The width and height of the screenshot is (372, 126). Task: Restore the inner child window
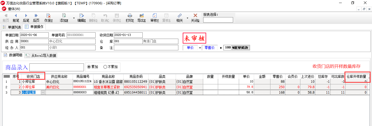[x=364, y=9]
